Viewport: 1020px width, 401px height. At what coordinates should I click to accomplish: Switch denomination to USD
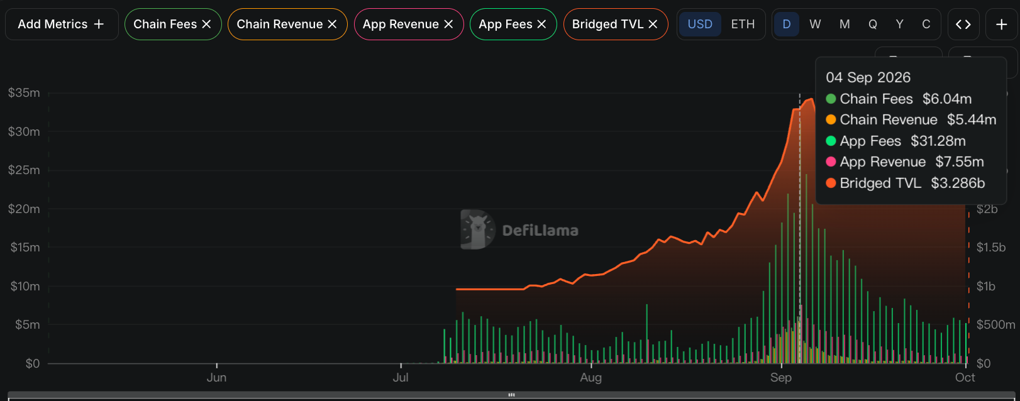pyautogui.click(x=700, y=24)
